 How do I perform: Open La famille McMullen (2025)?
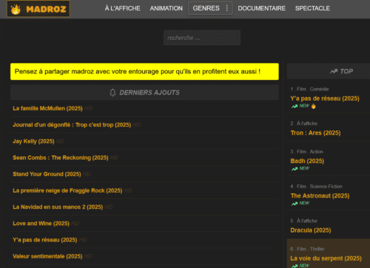(x=47, y=108)
